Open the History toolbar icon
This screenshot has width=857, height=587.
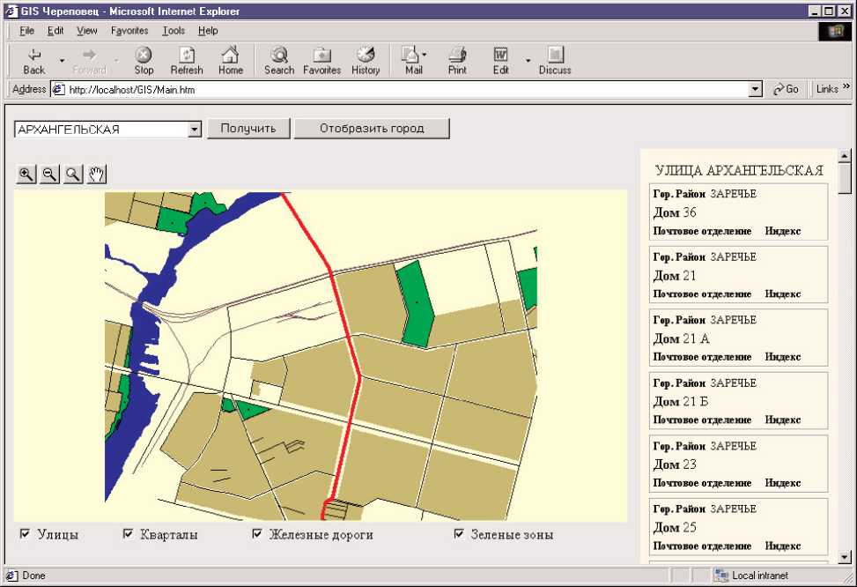pyautogui.click(x=366, y=60)
